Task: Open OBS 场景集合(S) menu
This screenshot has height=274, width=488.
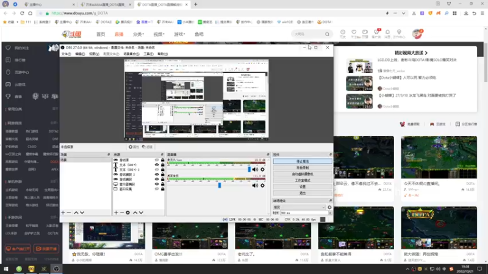Action: (131, 54)
